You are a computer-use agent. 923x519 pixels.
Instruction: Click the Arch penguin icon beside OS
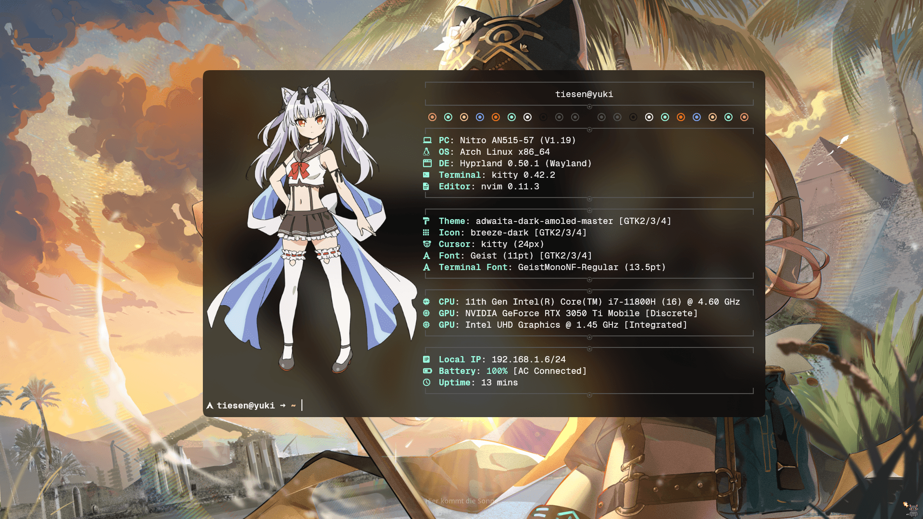click(x=426, y=152)
